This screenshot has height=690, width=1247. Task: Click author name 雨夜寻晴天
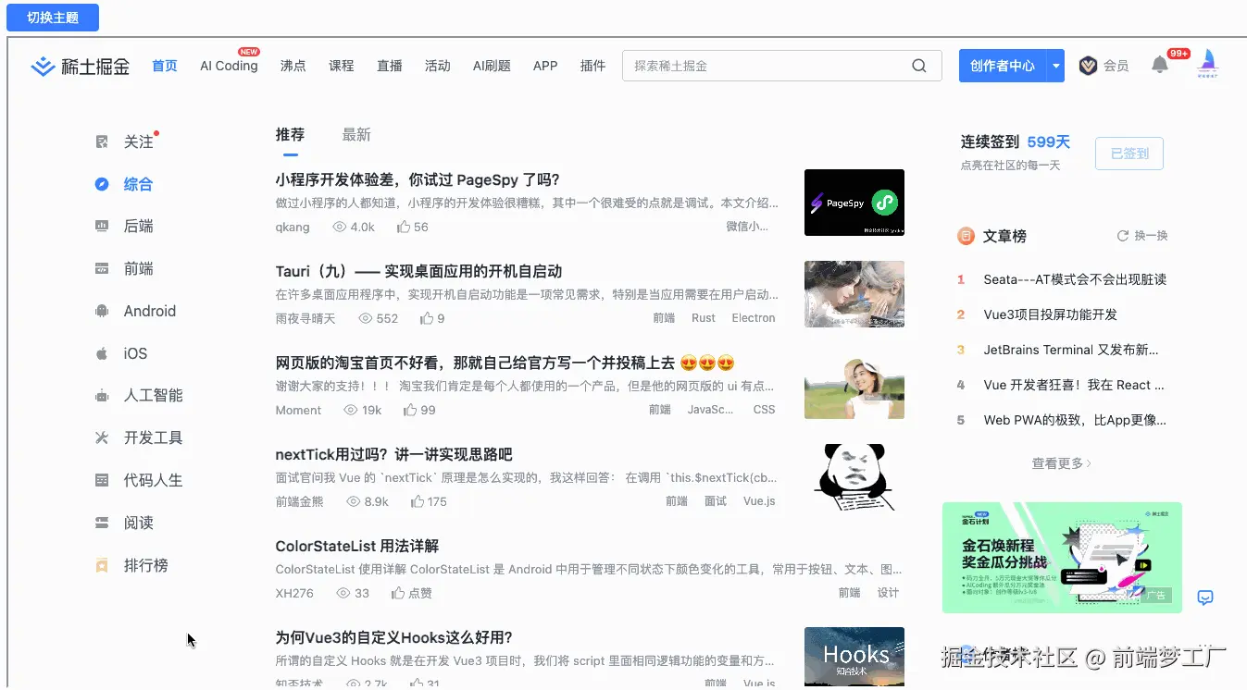point(306,318)
